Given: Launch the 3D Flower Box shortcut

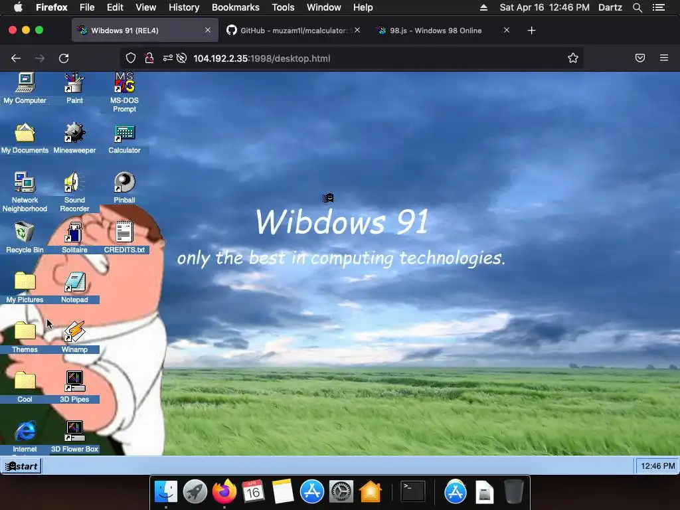Looking at the screenshot, I should tap(74, 437).
